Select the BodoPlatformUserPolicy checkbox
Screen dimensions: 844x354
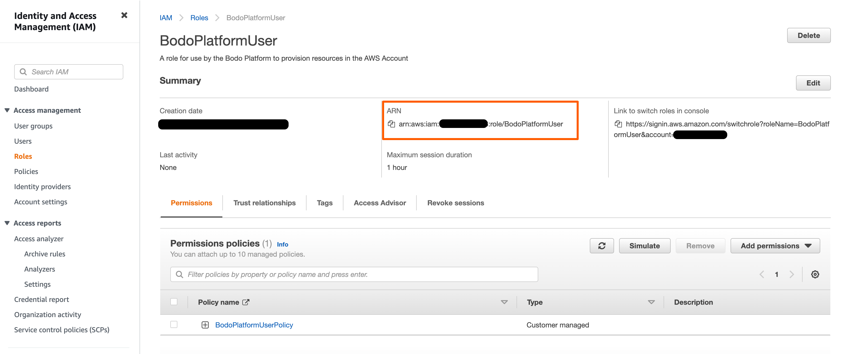pos(174,324)
